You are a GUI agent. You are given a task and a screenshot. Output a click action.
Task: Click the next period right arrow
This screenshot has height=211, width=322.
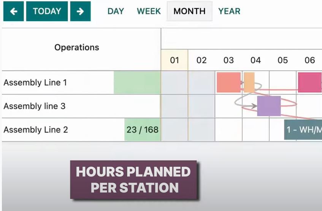click(80, 11)
